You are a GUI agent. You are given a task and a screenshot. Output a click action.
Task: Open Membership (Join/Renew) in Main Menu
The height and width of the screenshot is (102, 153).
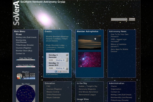(21, 41)
